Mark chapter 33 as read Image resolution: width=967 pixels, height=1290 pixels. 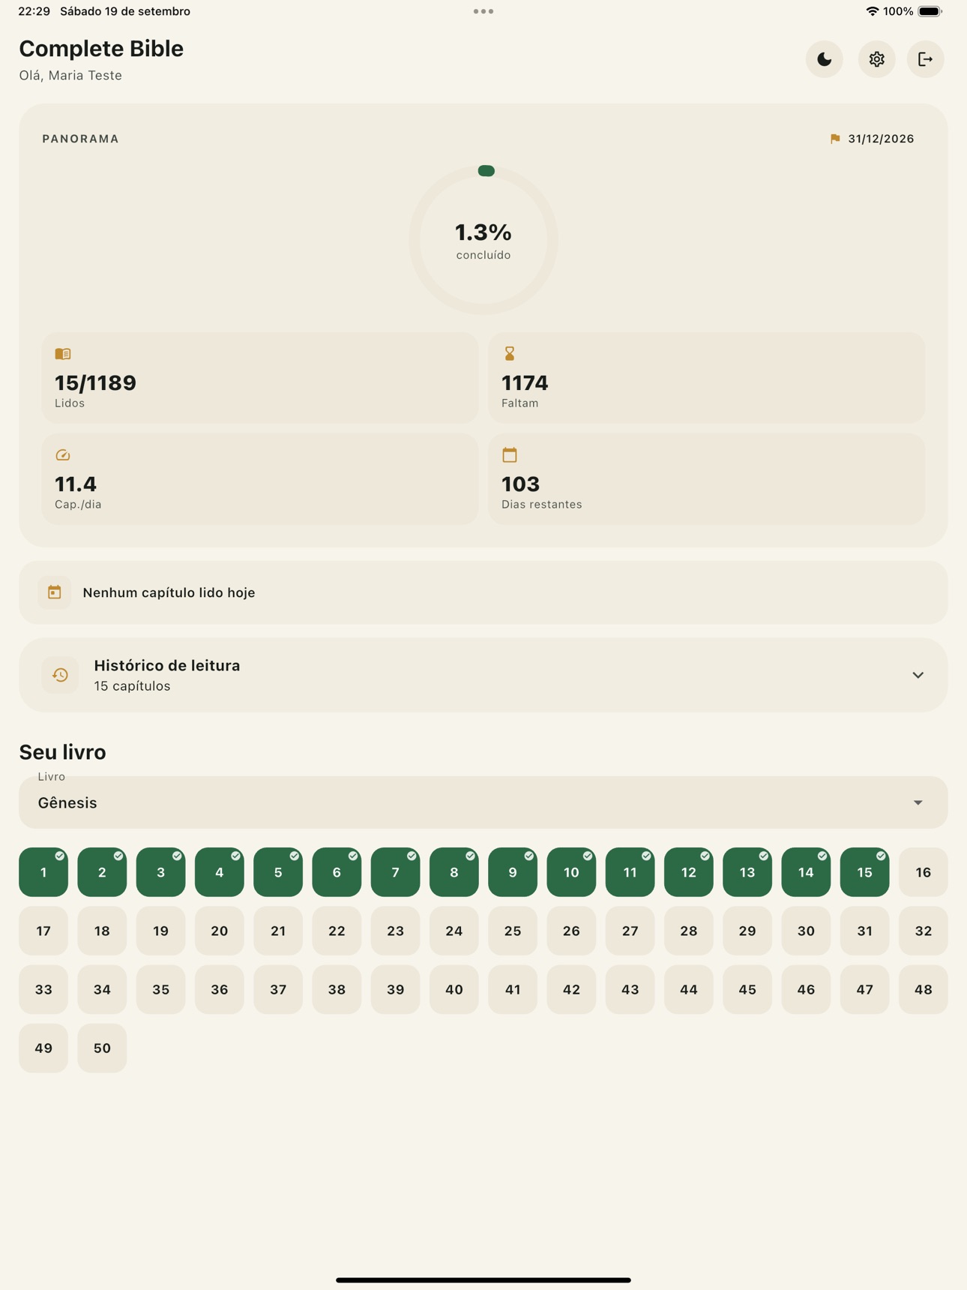43,989
